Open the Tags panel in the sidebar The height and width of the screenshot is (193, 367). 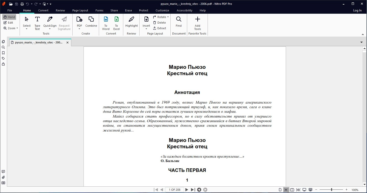(3, 58)
